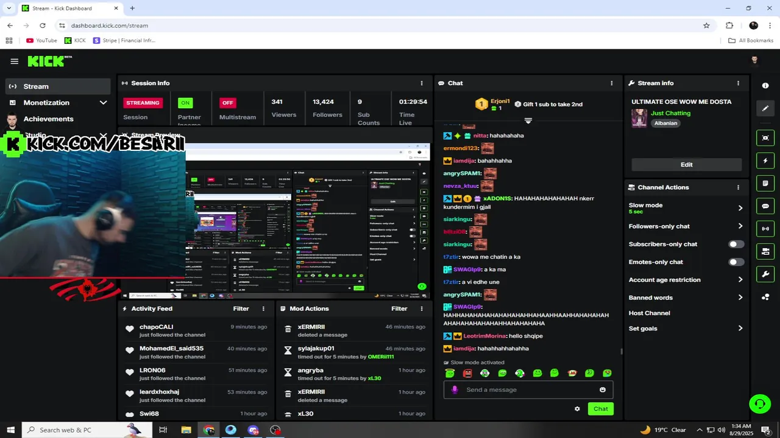Open File Explorer from the taskbar
Viewport: 780px width, 438px height.
point(186,430)
